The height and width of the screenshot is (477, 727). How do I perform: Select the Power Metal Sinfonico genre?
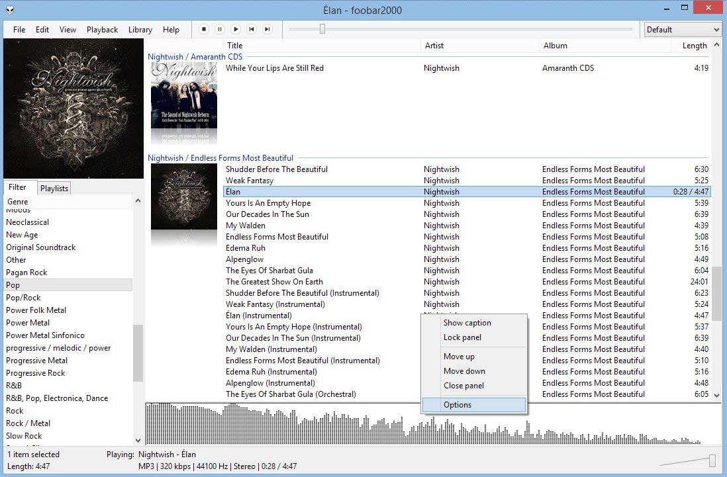68,335
